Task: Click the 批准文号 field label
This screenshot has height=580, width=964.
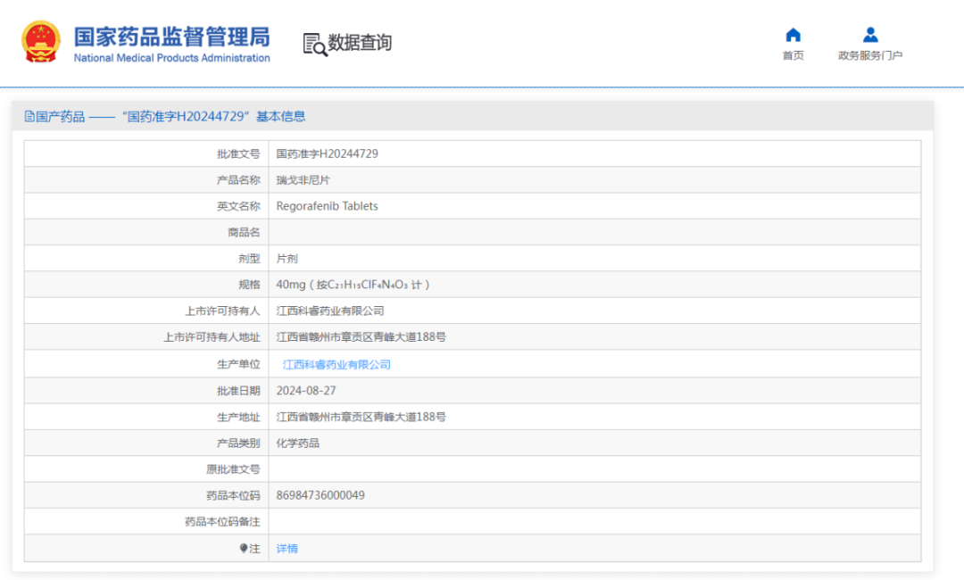Action: (238, 153)
